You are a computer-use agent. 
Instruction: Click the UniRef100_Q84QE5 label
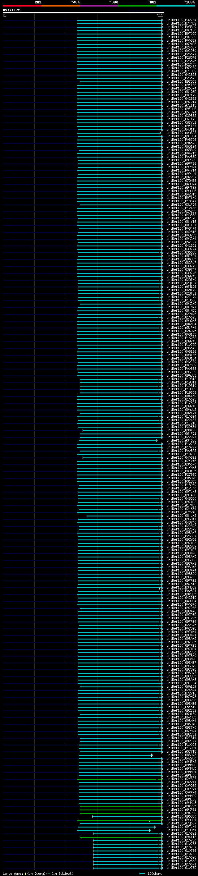click(x=181, y=92)
